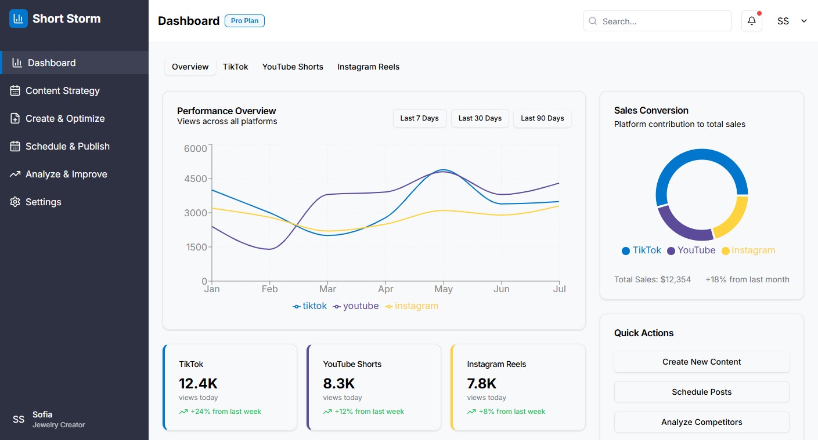The height and width of the screenshot is (440, 818).
Task: Click the Create & Optimize file-plus icon
Action: tap(15, 118)
